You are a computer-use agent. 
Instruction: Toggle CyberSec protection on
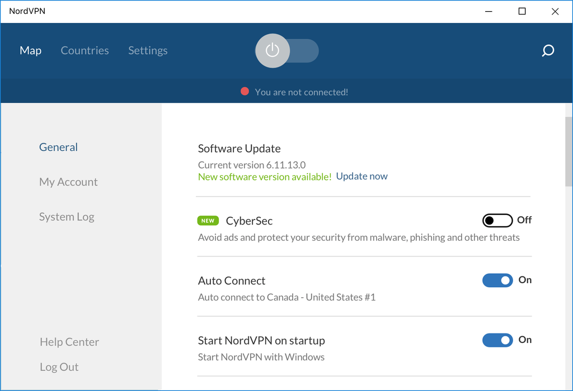coord(496,220)
